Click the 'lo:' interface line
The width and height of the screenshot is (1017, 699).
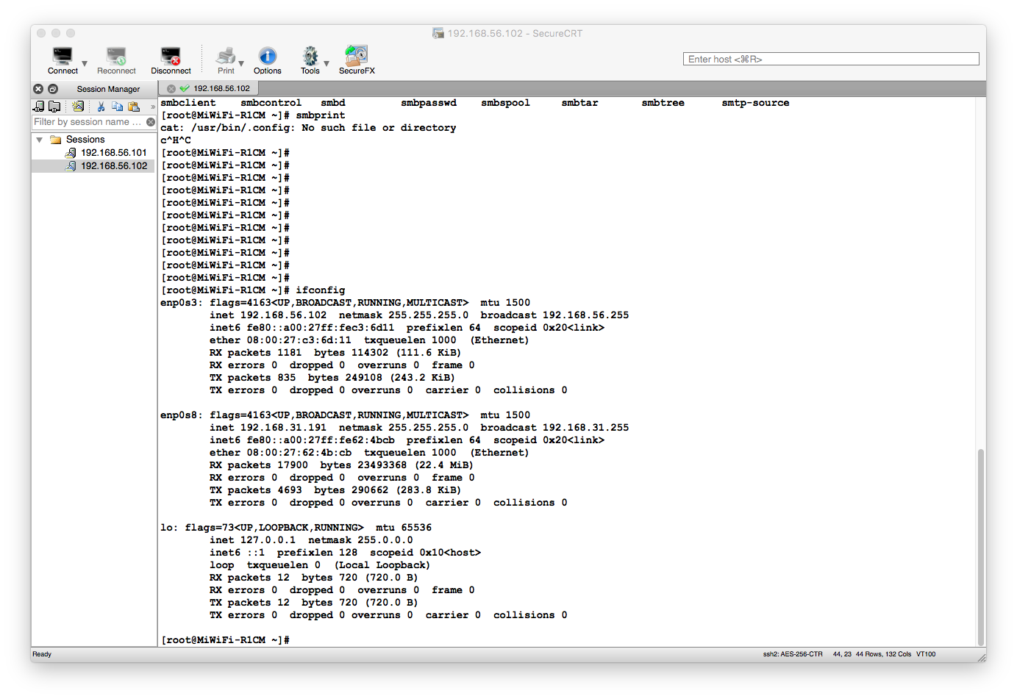pos(296,528)
